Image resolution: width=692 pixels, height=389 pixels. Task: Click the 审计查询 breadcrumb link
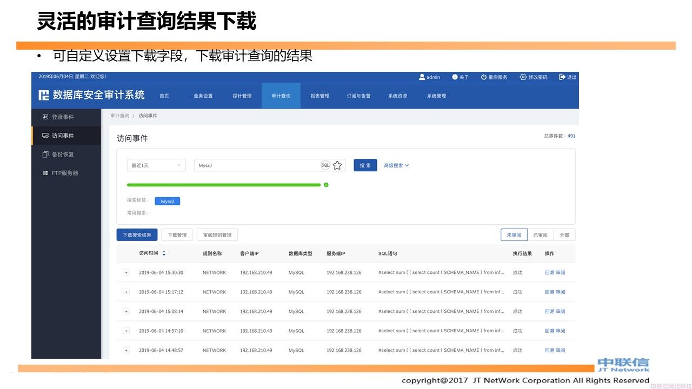[x=120, y=116]
